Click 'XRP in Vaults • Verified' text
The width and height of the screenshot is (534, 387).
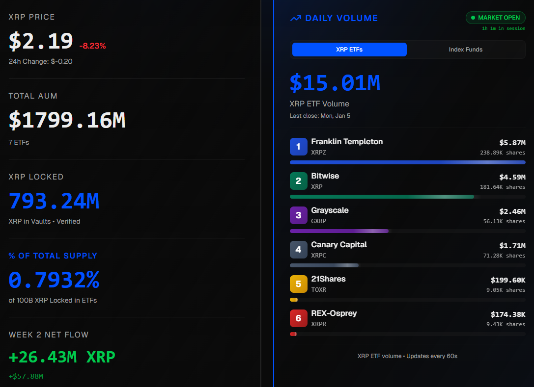pos(44,221)
